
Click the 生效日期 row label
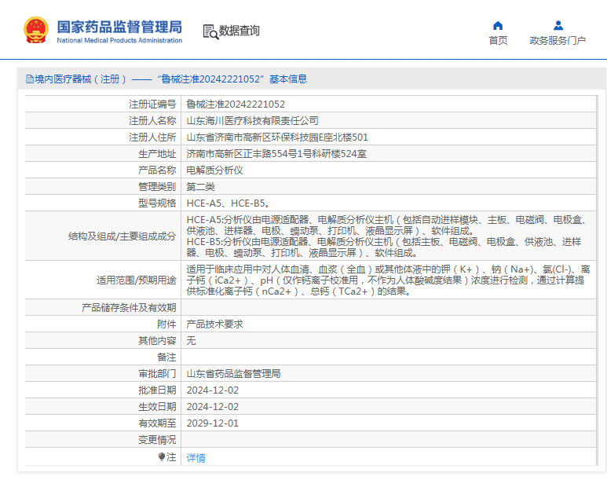point(157,407)
